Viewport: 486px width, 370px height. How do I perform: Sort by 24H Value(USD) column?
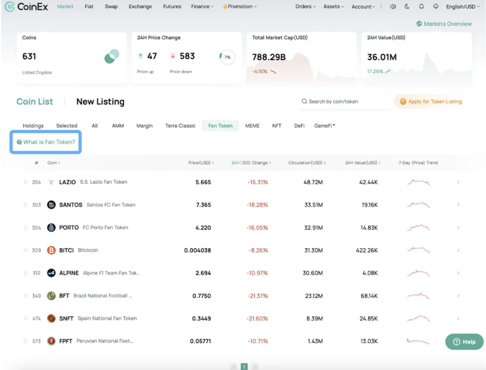[x=363, y=163]
